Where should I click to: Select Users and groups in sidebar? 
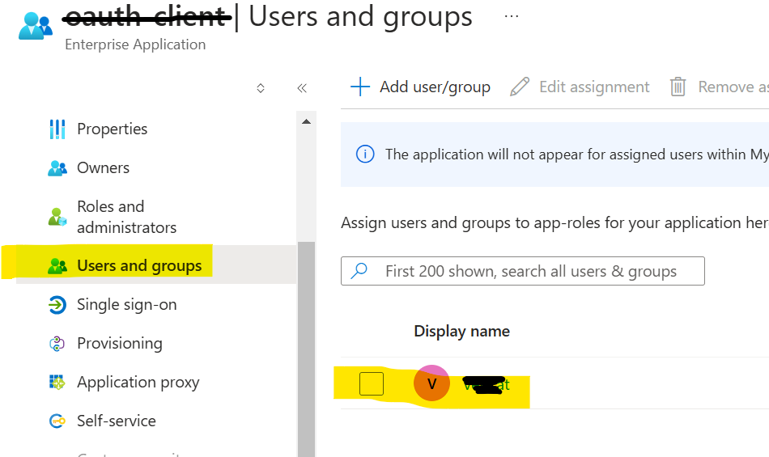pos(156,265)
